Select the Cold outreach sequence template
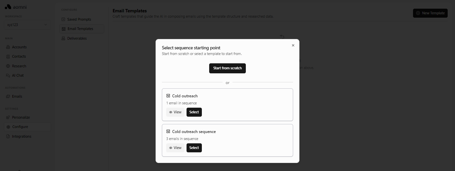 tap(194, 148)
